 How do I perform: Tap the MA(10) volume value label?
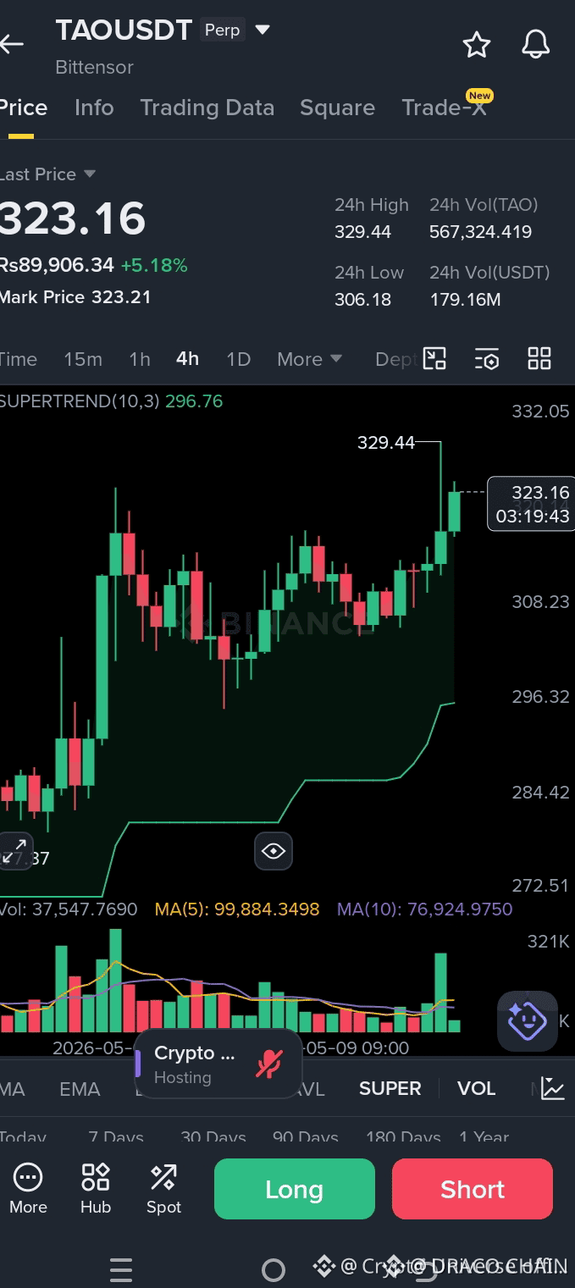pyautogui.click(x=425, y=909)
